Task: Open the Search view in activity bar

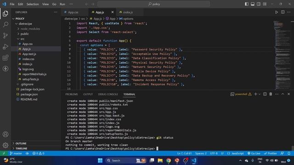Action: tap(6, 24)
